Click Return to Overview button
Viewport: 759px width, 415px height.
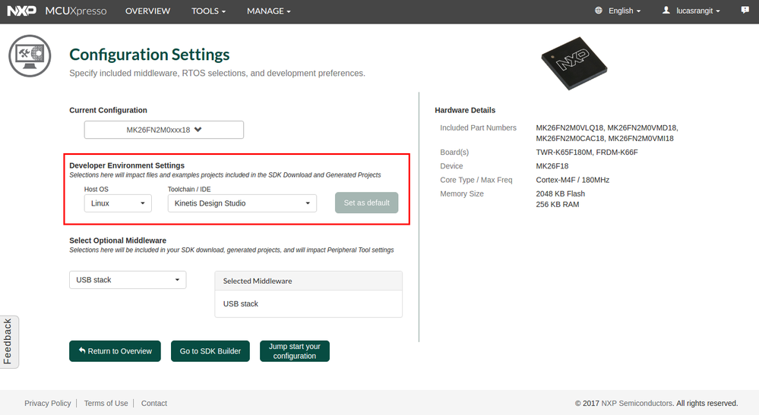115,351
